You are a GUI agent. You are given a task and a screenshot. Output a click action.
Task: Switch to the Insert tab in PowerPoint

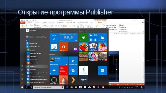[37, 23]
